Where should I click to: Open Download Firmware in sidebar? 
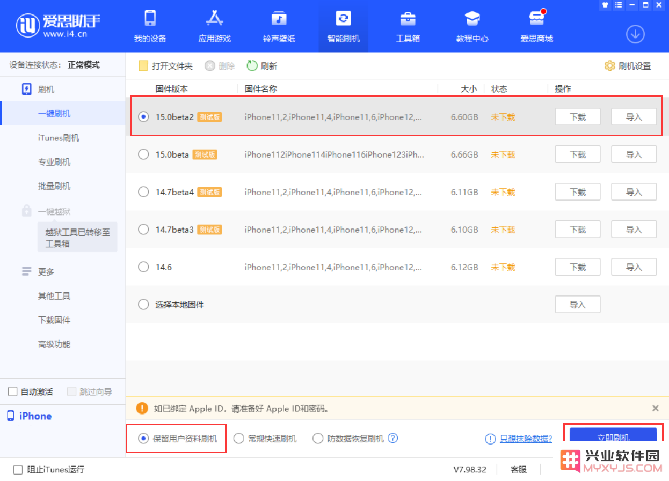[54, 320]
